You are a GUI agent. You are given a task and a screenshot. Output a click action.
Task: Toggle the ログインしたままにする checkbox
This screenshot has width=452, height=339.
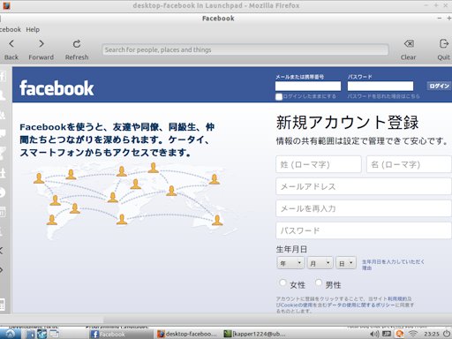click(279, 96)
